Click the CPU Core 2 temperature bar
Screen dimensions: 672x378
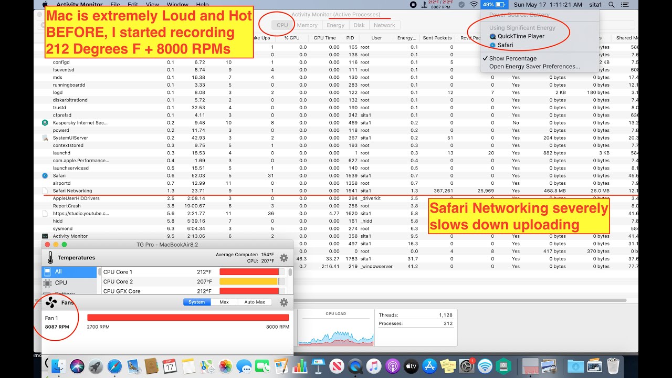click(253, 282)
